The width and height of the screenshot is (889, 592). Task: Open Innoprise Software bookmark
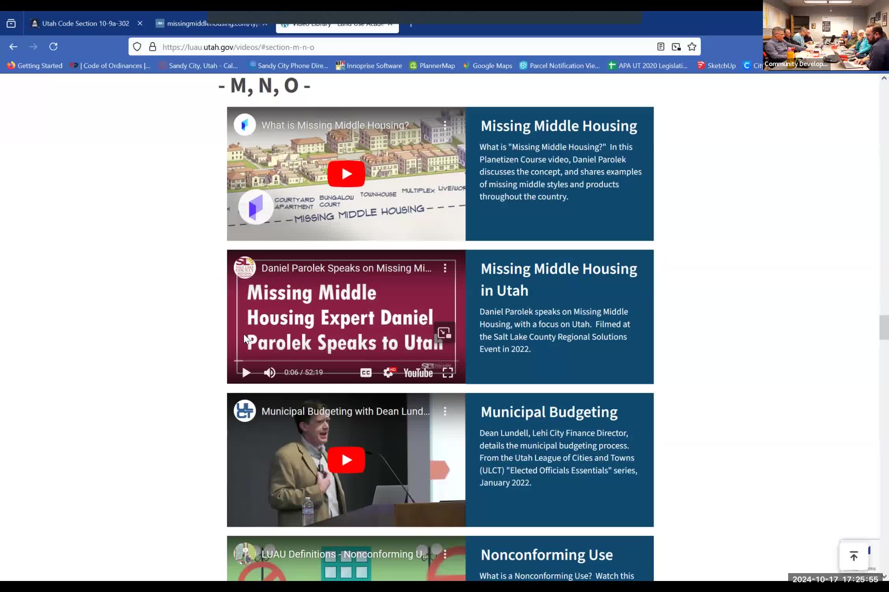coord(369,66)
